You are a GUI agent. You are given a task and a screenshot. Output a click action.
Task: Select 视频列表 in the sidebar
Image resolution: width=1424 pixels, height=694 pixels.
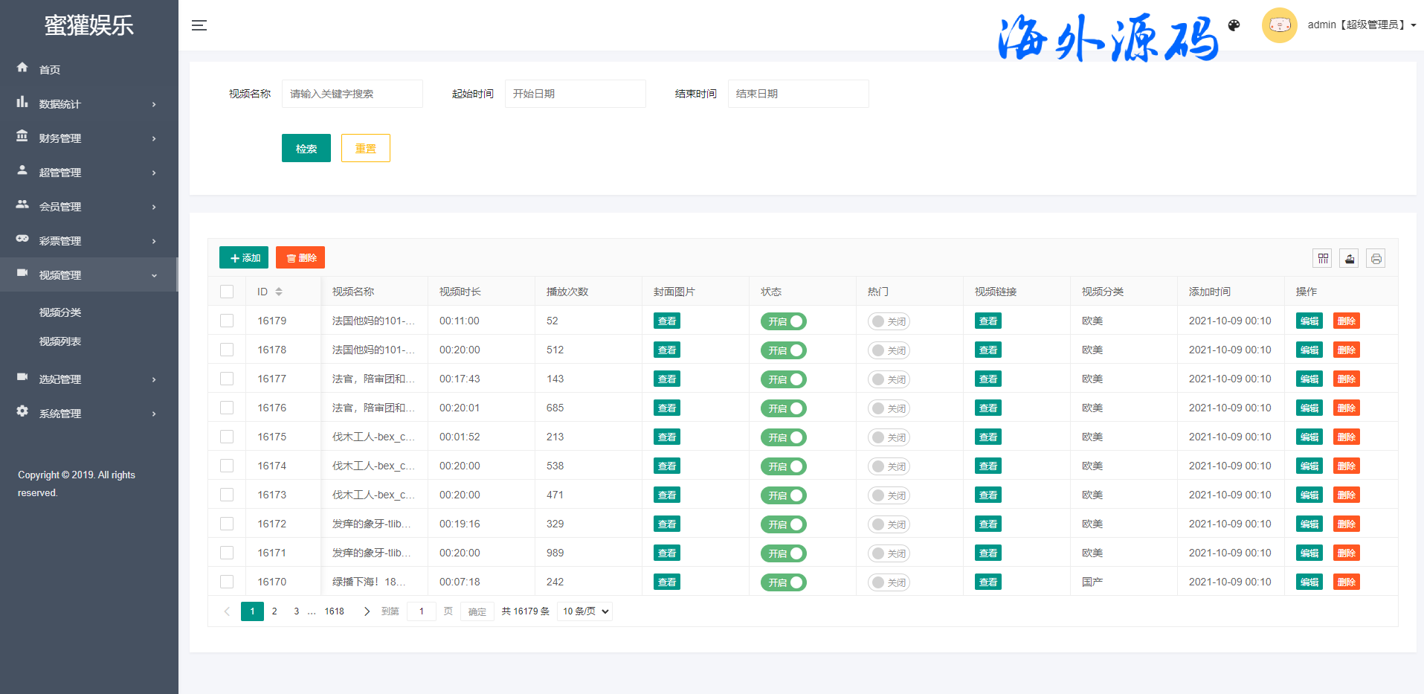[x=60, y=341]
